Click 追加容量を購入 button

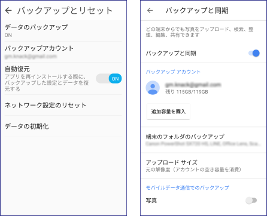pos(168,112)
